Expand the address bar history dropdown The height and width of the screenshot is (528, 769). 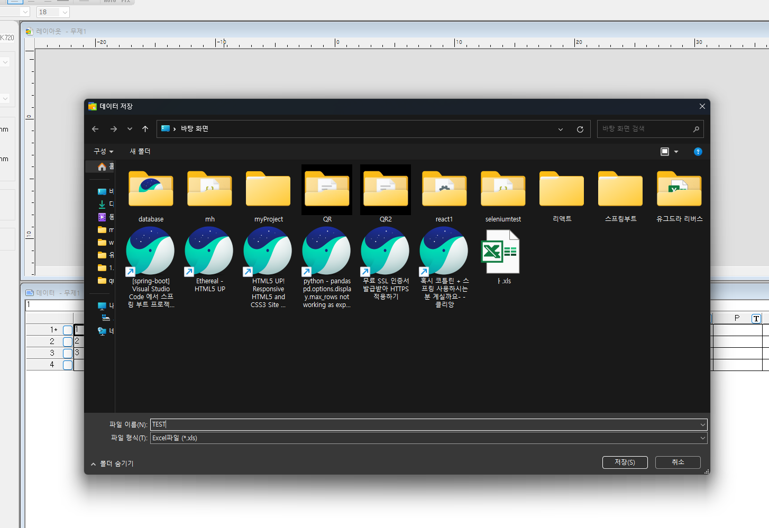(x=561, y=129)
